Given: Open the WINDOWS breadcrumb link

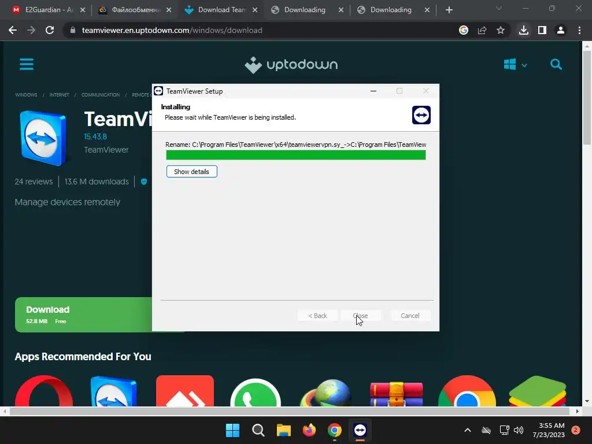Looking at the screenshot, I should pos(26,95).
